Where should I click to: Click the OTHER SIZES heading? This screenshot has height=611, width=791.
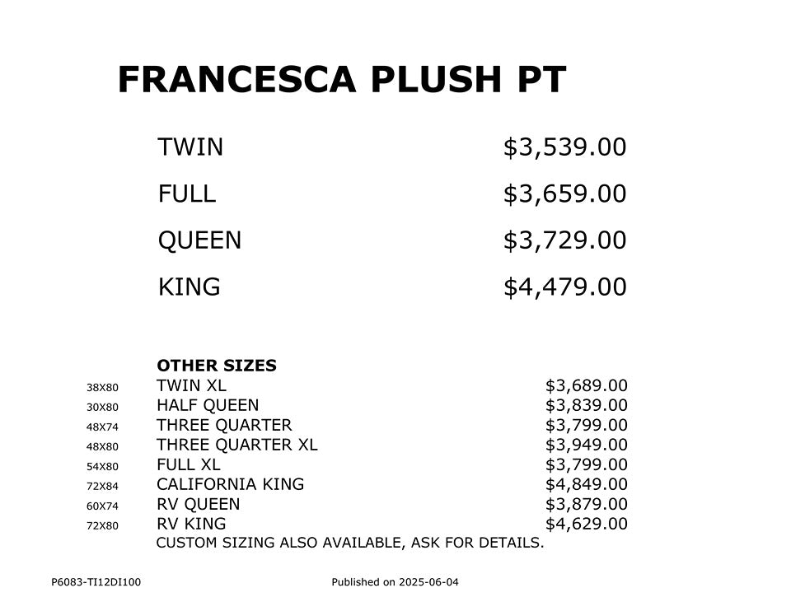(217, 366)
